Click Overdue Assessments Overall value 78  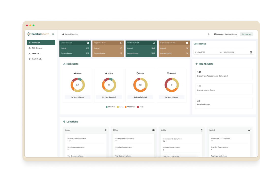(x=187, y=48)
